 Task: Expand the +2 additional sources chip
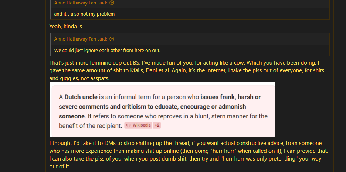coord(157,125)
